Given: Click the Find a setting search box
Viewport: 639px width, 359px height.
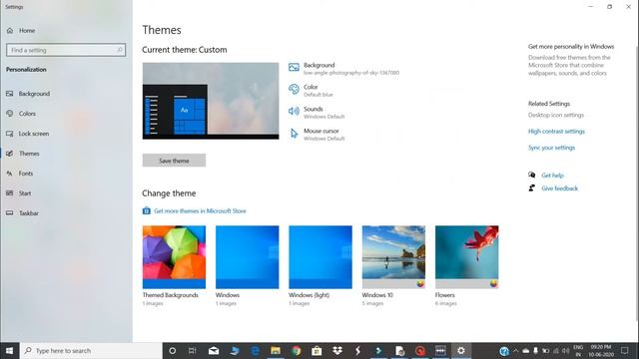Looking at the screenshot, I should [66, 50].
